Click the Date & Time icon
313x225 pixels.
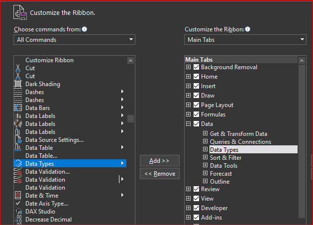click(18, 196)
